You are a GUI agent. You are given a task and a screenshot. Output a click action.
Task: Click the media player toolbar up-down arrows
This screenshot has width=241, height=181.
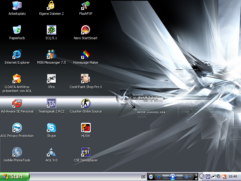[196, 175]
